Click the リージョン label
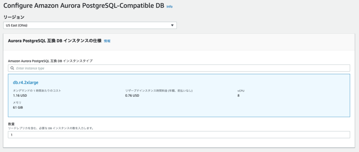 click(14, 17)
